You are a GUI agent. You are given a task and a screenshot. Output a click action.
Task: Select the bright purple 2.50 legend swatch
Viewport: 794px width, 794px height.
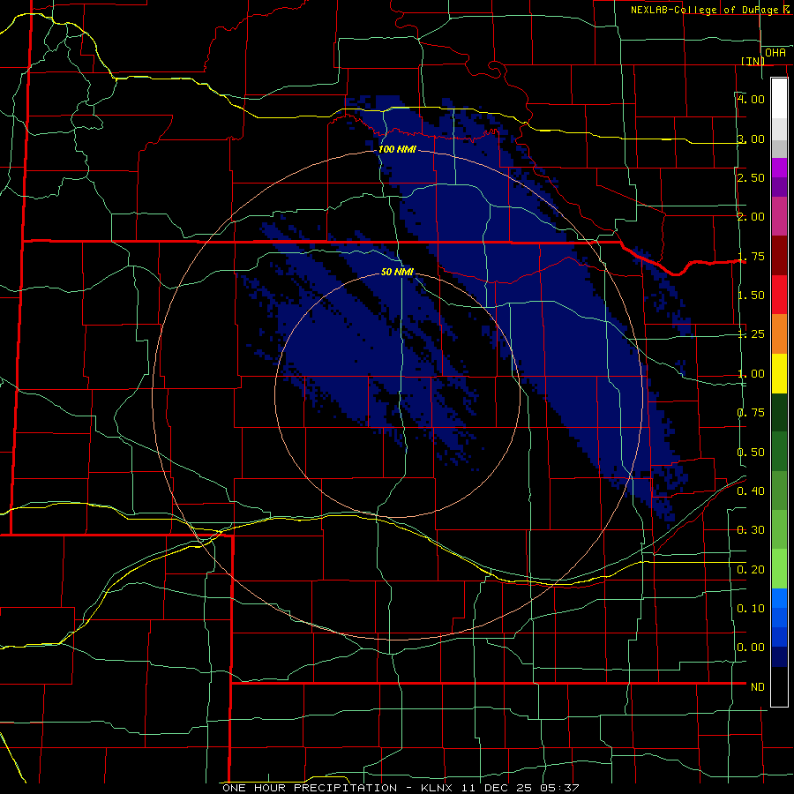pyautogui.click(x=779, y=169)
